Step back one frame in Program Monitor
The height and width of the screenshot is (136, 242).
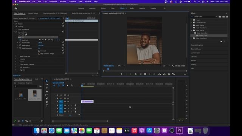140,74
